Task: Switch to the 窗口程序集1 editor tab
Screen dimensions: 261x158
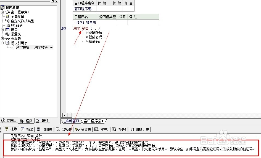Action: (x=93, y=121)
